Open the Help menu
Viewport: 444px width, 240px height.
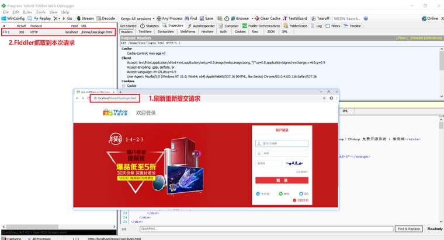[65, 12]
